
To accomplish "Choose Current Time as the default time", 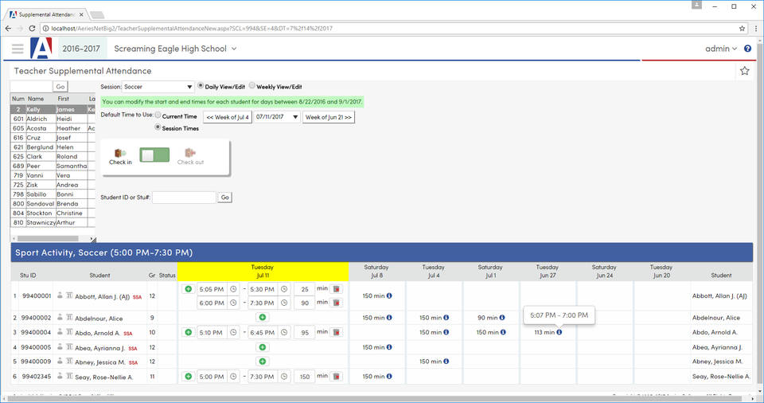I will click(x=158, y=116).
